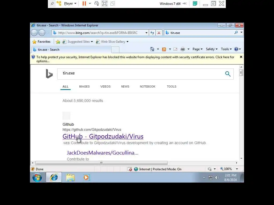This screenshot has width=274, height=205.
Task: Click the Home icon in command bar
Action: pos(152,49)
